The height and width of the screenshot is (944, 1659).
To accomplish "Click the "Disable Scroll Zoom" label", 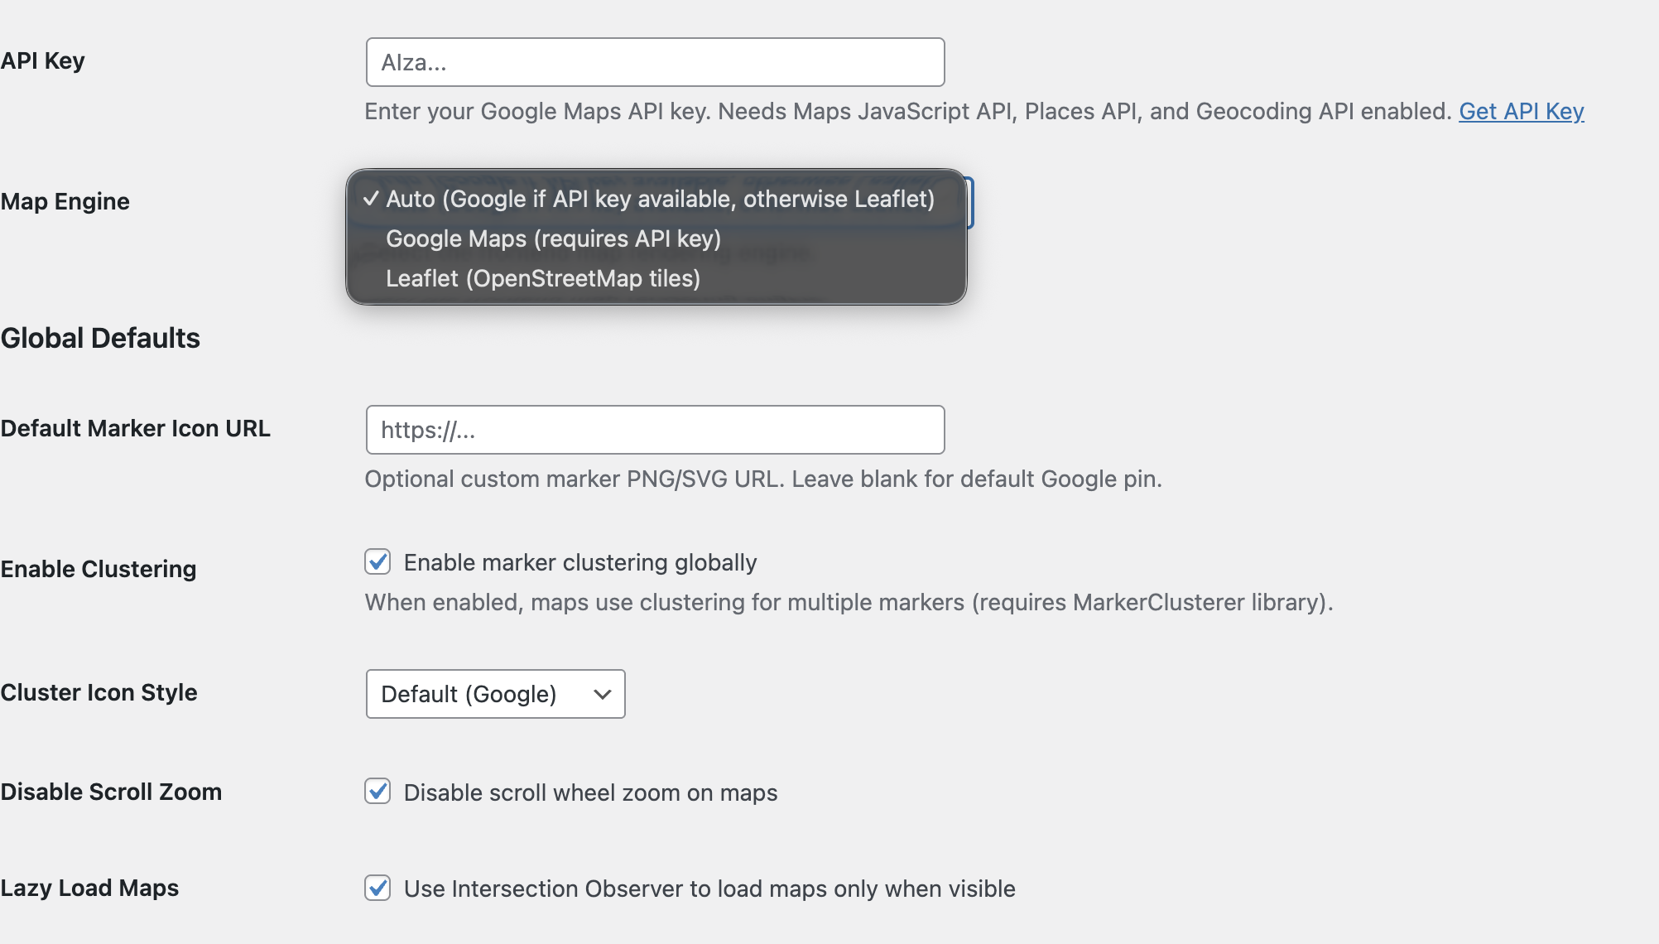I will 111,791.
